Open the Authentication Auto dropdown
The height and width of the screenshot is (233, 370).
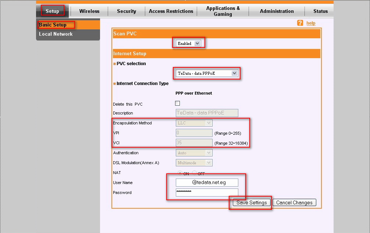point(194,153)
